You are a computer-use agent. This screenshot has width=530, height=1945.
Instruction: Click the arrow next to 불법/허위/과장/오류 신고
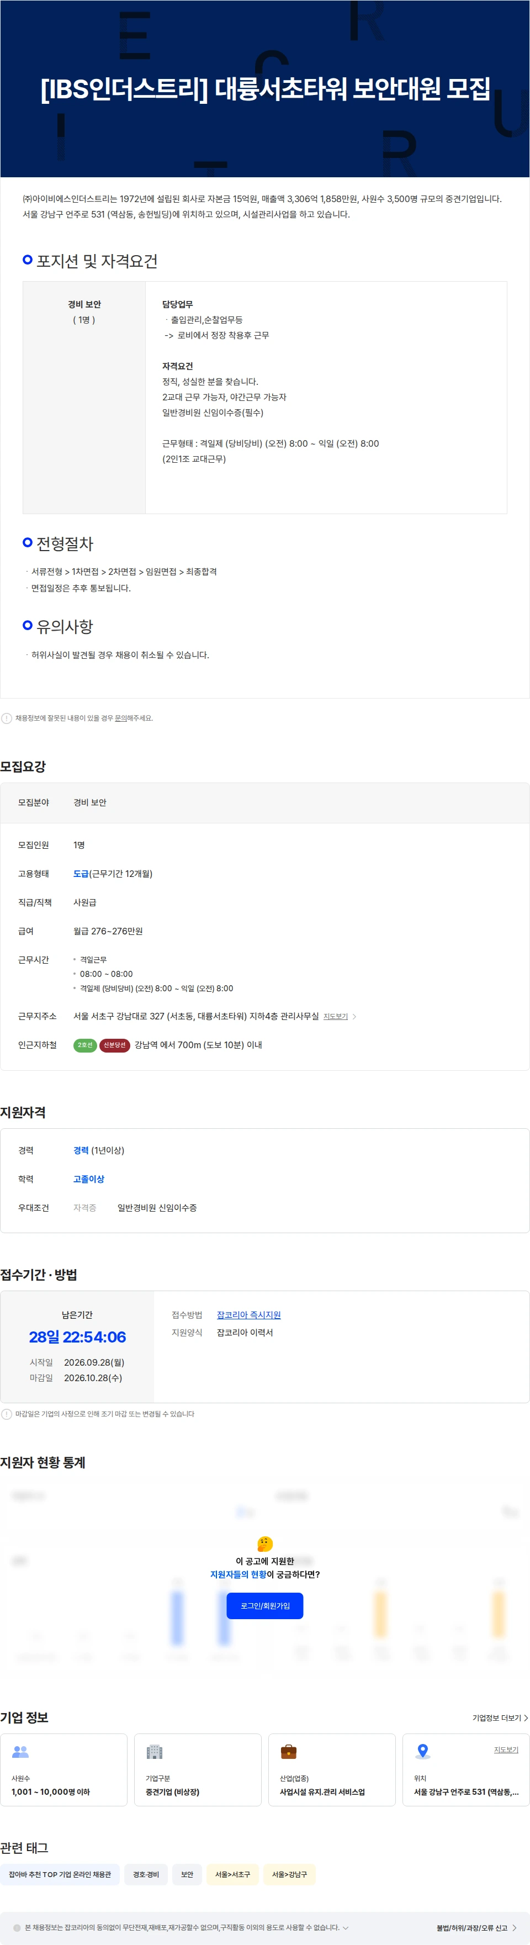(x=515, y=1928)
